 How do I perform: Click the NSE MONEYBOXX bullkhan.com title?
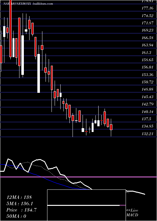28,4
